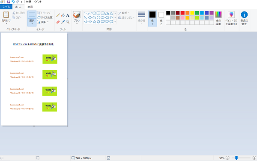Open the line Size (線の幅) dropdown
Image resolution: width=257 pixels, height=161 pixels.
pyautogui.click(x=141, y=18)
